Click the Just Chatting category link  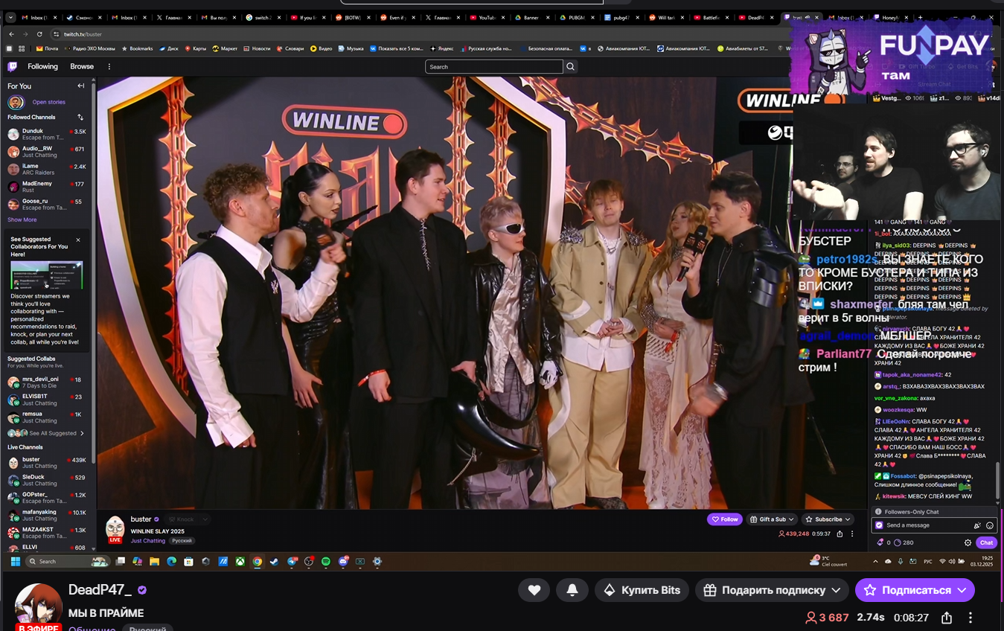tap(148, 541)
